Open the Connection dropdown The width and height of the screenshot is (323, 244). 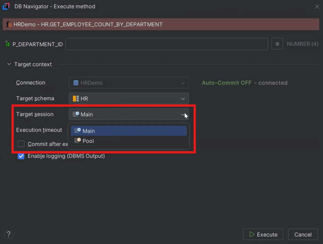(x=183, y=82)
